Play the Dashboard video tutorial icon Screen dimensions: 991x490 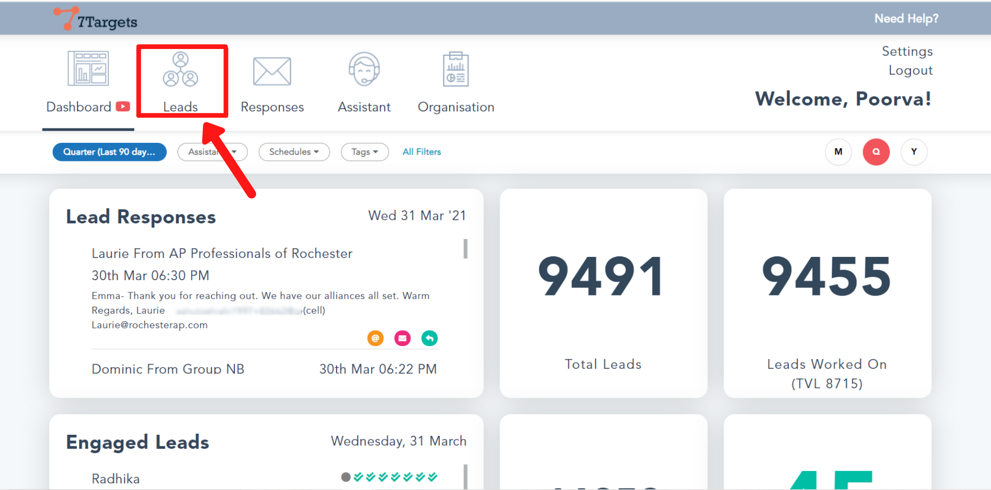pyautogui.click(x=123, y=107)
